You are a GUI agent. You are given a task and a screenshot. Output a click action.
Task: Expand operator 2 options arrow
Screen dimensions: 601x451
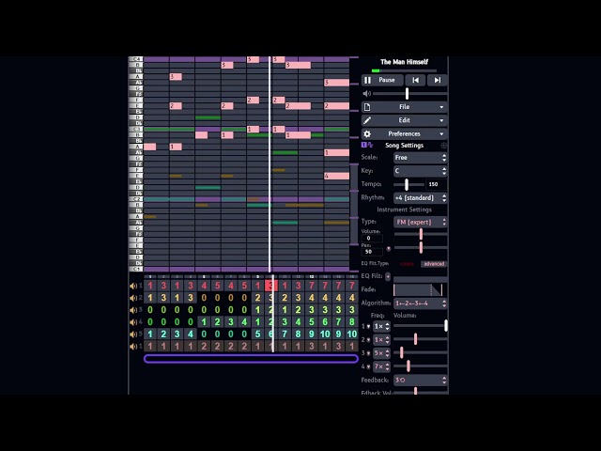(x=368, y=340)
